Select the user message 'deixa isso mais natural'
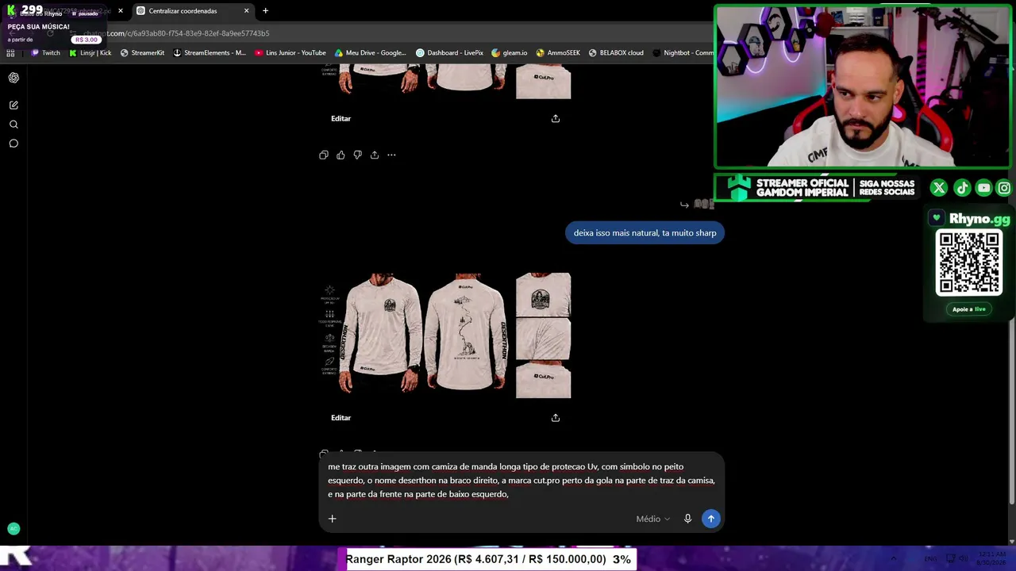Viewport: 1016px width, 571px height. tap(645, 233)
